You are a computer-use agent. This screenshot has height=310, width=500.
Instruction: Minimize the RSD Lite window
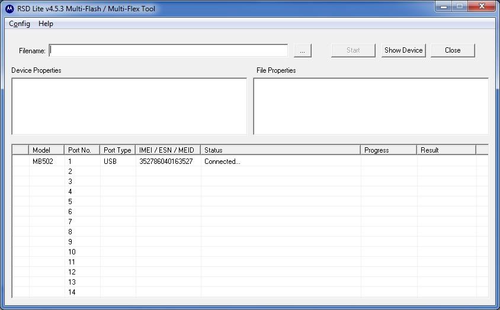pos(443,7)
